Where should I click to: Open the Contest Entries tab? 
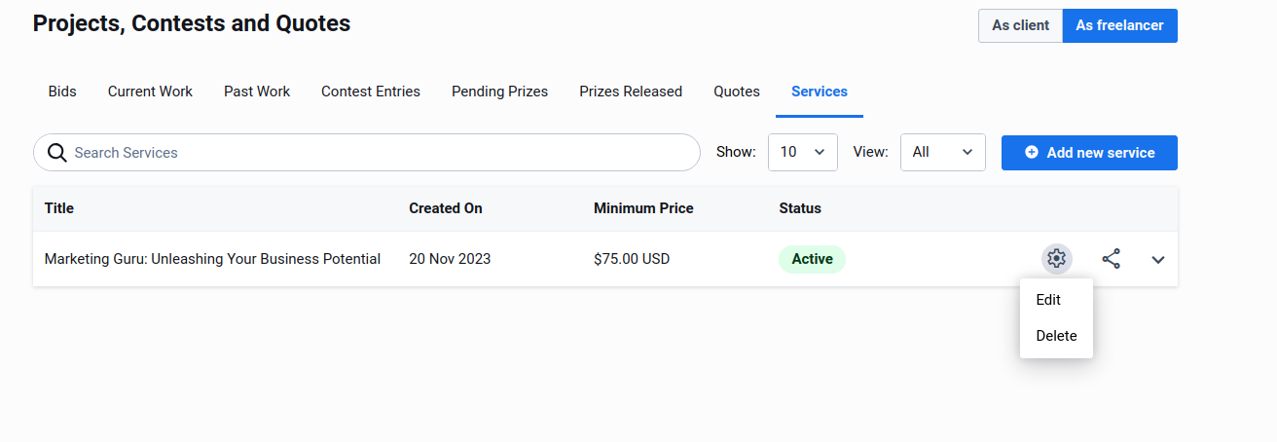pos(371,92)
